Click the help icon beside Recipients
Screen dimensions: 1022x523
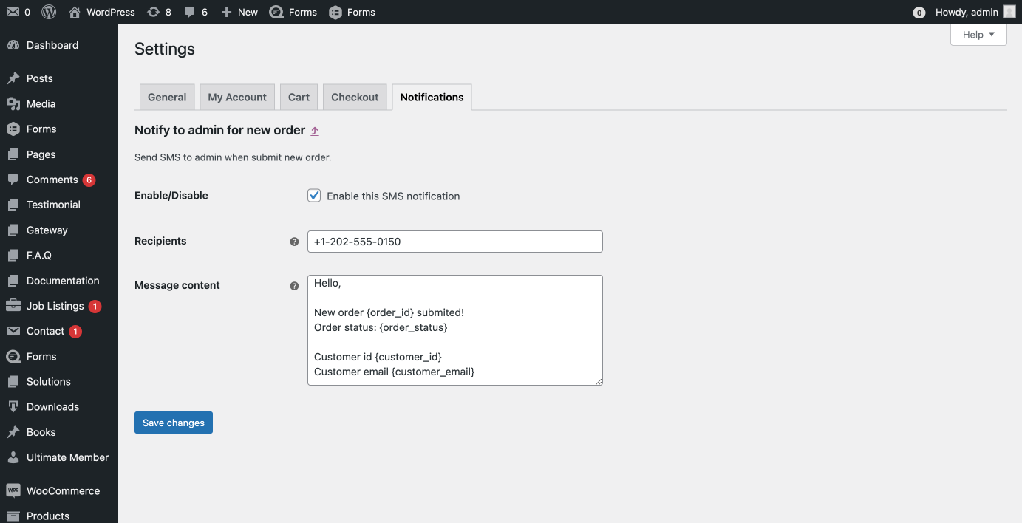coord(294,242)
